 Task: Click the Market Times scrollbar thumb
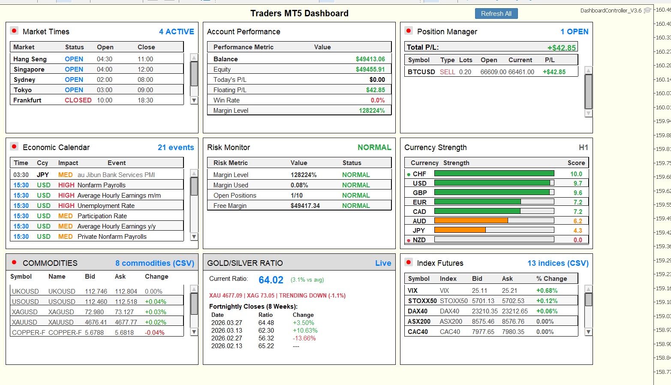194,74
